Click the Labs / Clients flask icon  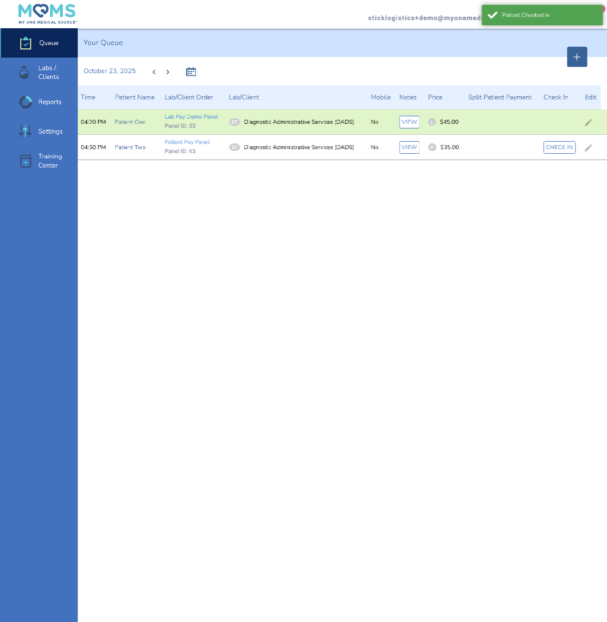coord(24,73)
